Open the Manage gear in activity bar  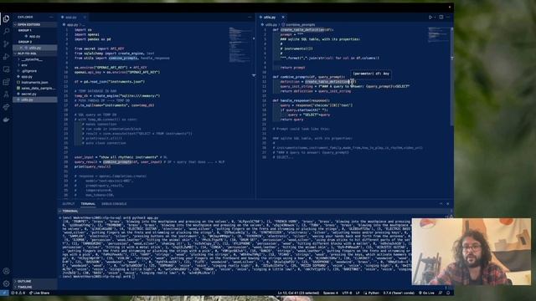pos(6,283)
